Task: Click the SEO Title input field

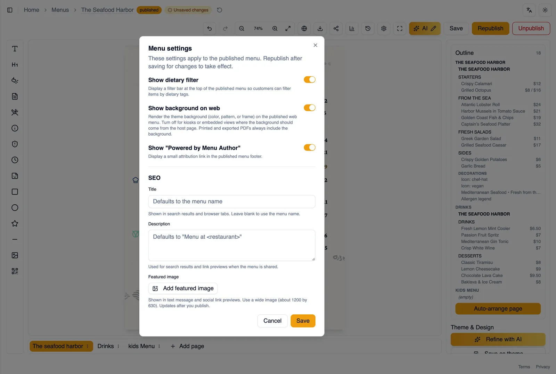Action: (x=232, y=202)
